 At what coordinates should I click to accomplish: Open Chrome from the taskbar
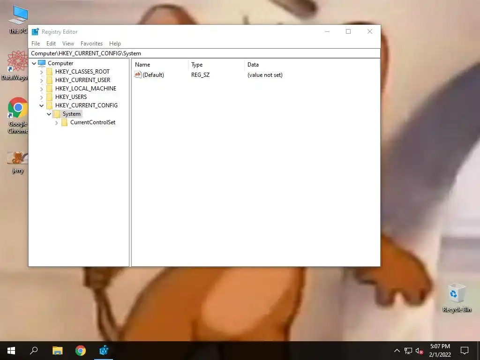pyautogui.click(x=81, y=351)
